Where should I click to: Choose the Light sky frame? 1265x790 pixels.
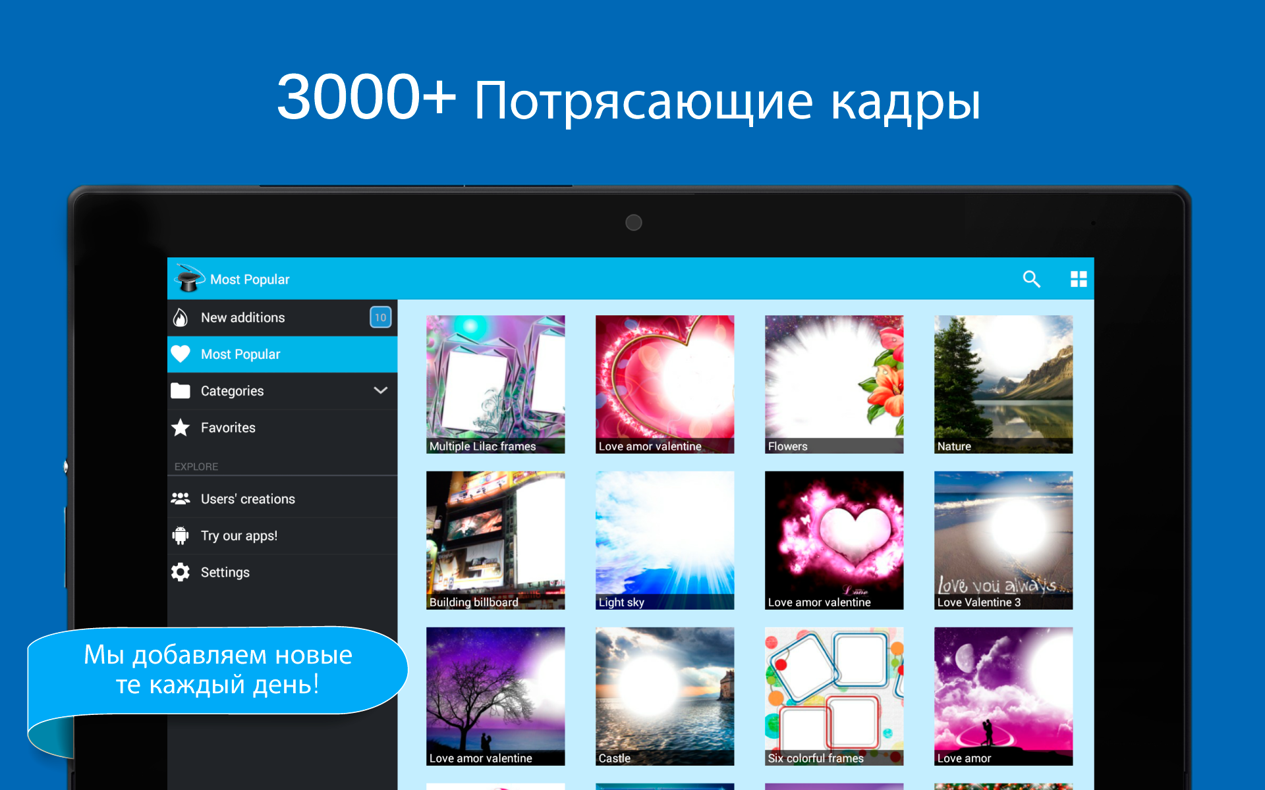(x=665, y=540)
